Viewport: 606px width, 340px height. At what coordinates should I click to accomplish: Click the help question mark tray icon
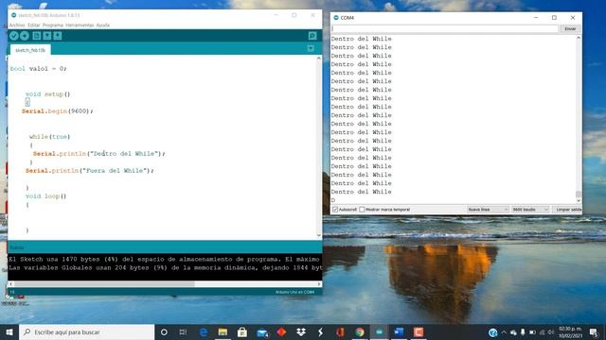[x=492, y=332]
